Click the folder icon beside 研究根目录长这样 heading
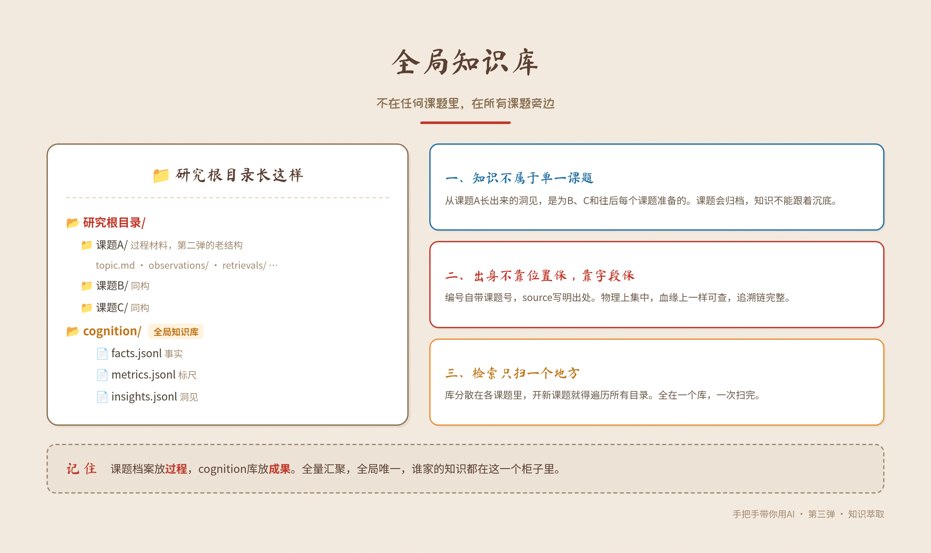 (161, 175)
